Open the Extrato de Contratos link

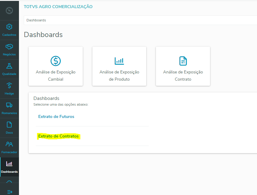click(x=58, y=136)
